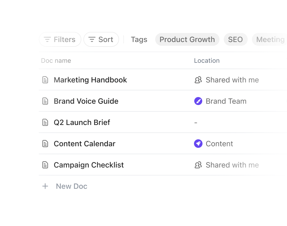Click the Doc name column header

(56, 61)
